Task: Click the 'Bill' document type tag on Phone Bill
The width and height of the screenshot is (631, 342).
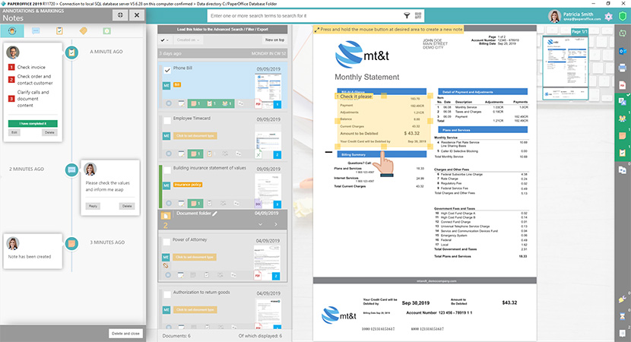Action: coord(176,85)
